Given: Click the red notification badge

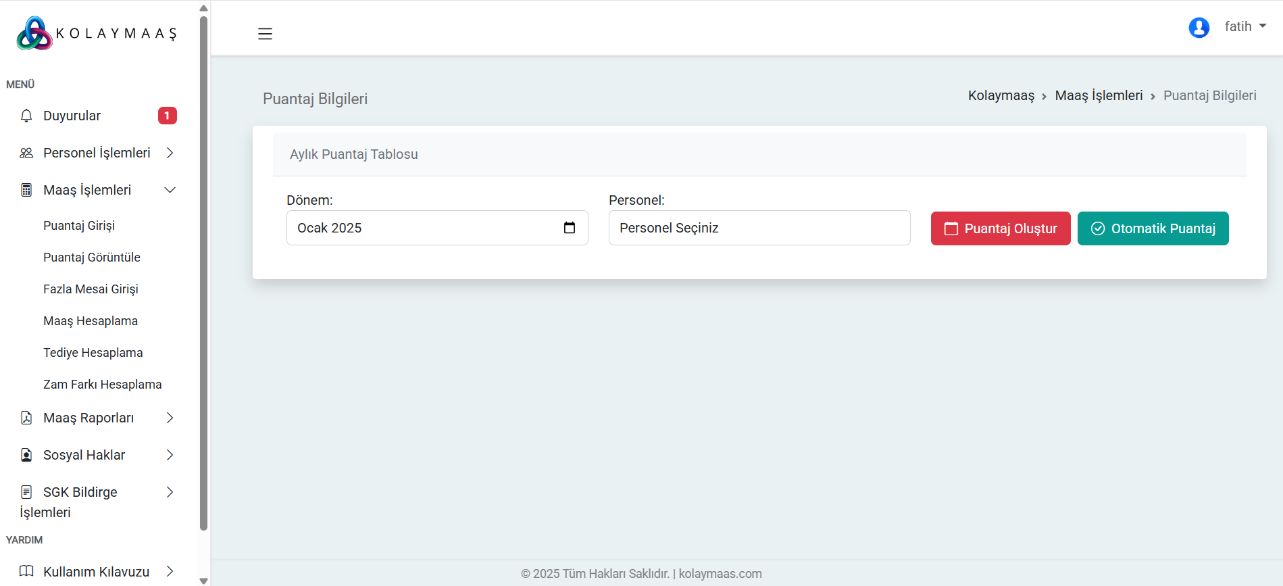Looking at the screenshot, I should (167, 116).
